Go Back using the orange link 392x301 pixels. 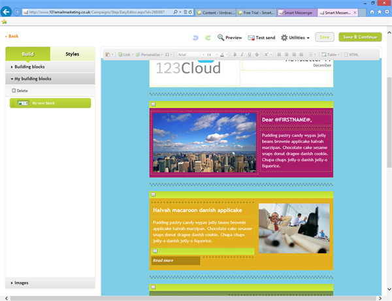pos(12,36)
